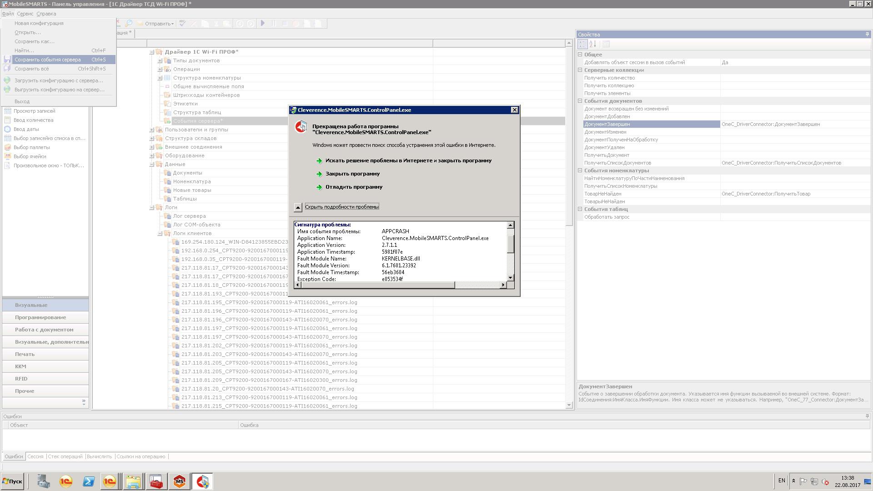
Task: Toggle categorized view in the Свойства panel
Action: coord(582,44)
